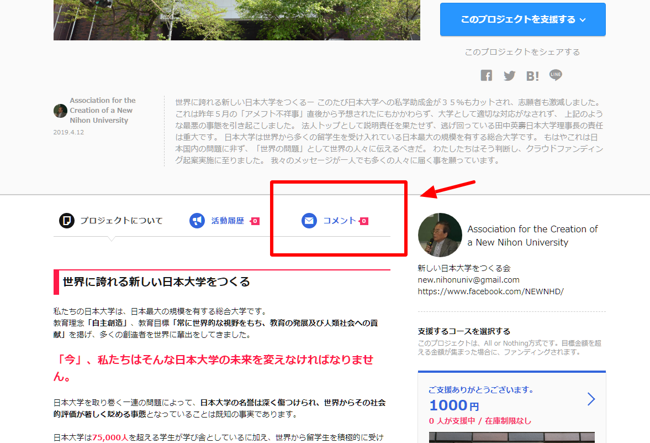Click large profile photo of the association
Image resolution: width=650 pixels, height=443 pixels.
pyautogui.click(x=440, y=235)
